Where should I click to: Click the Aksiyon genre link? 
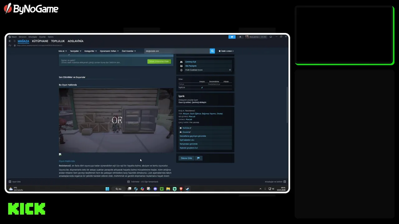pyautogui.click(x=186, y=114)
